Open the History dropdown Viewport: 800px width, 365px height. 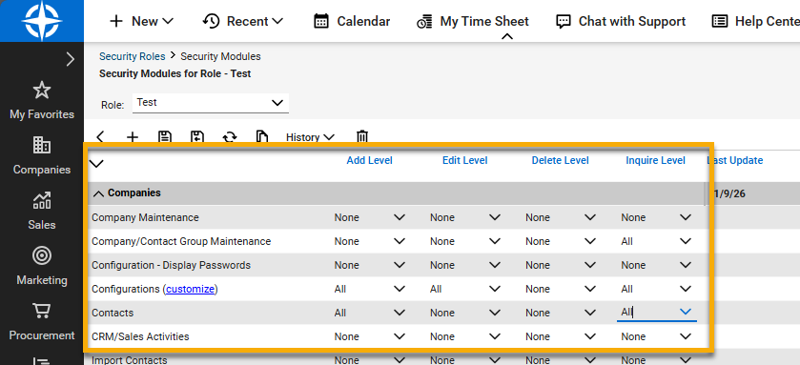[310, 137]
